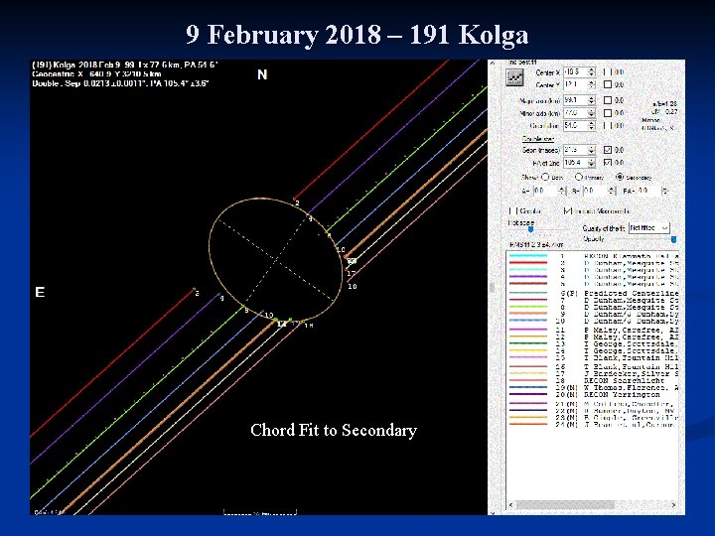Screen dimensions: 715x536
Task: Enable the Circular checkbox
Action: tap(512, 210)
